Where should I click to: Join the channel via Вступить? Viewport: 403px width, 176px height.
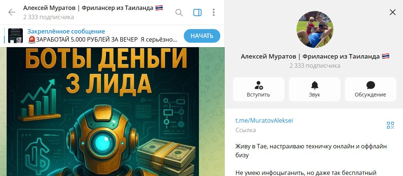point(259,89)
